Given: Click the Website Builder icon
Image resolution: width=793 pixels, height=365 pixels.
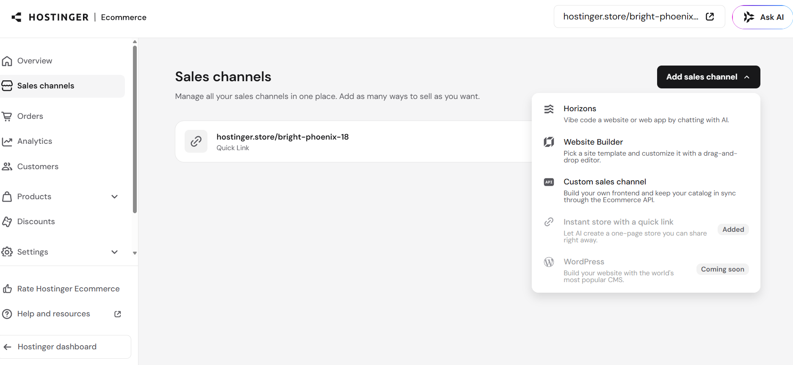Looking at the screenshot, I should click(x=549, y=142).
